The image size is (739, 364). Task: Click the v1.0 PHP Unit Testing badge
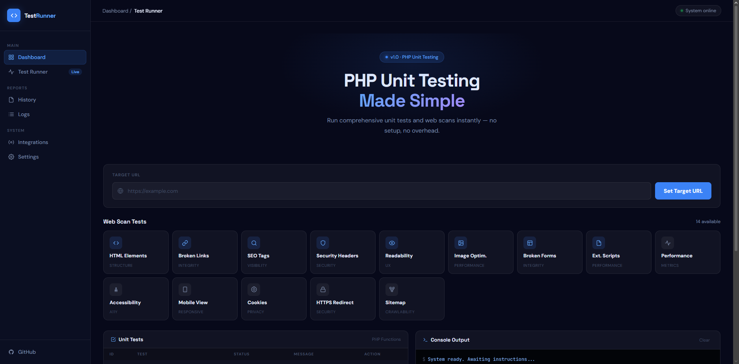[412, 57]
